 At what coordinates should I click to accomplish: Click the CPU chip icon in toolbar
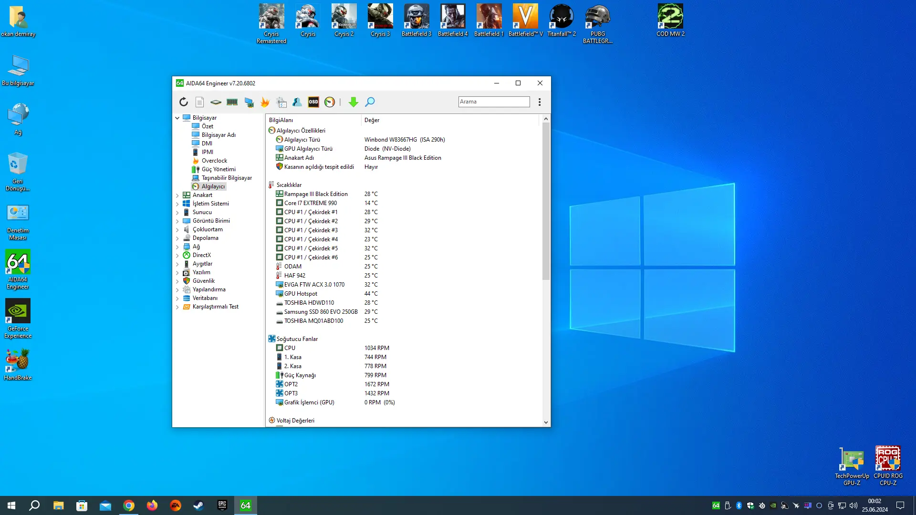point(216,102)
